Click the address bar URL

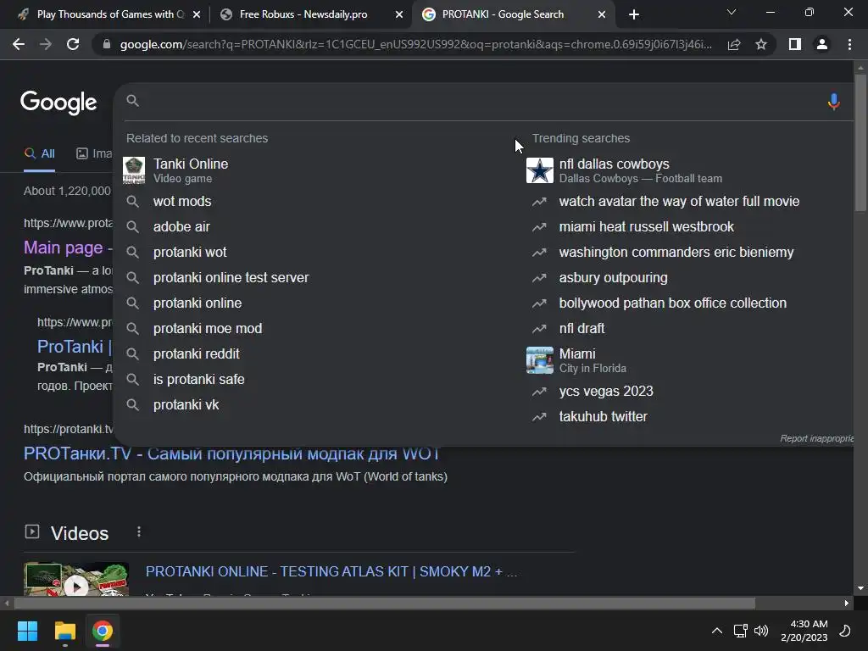[415, 44]
